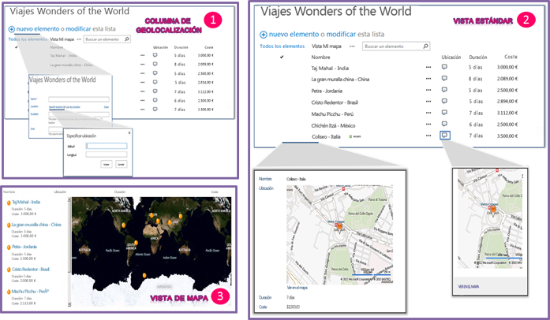Click Cancelar button in Especificar ubicación dialog
550x320 pixels.
(121, 165)
